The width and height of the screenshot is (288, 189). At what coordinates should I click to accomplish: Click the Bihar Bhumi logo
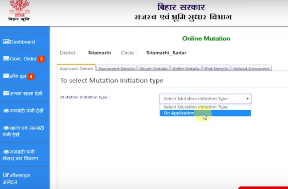18,11
